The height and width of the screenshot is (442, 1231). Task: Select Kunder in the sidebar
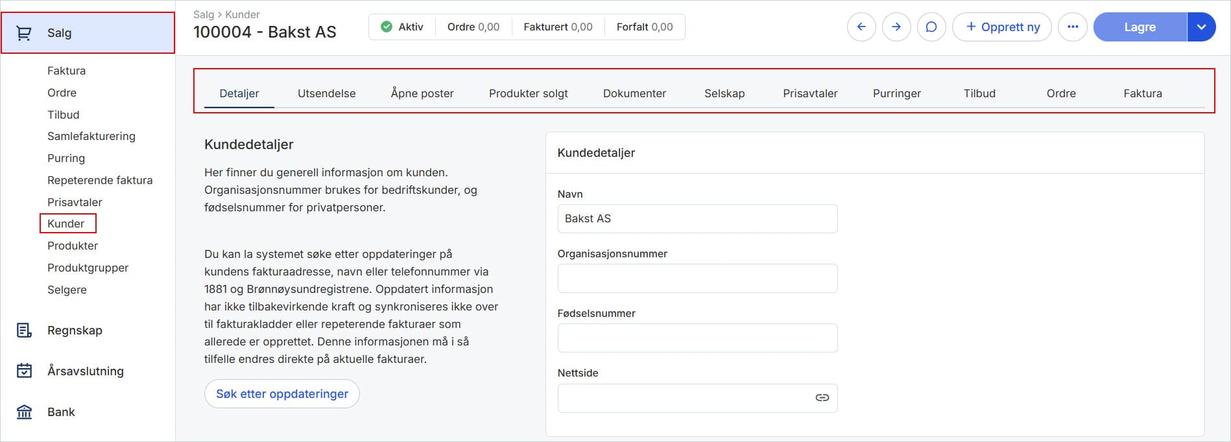pos(66,224)
